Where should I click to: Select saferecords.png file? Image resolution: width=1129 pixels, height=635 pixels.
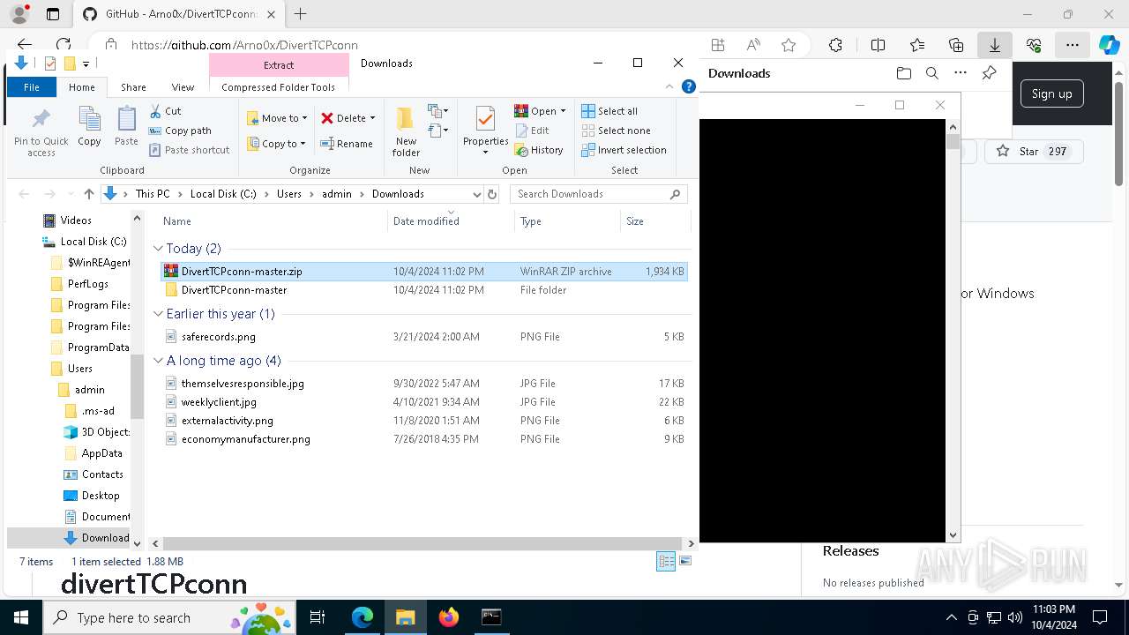coord(424,337)
